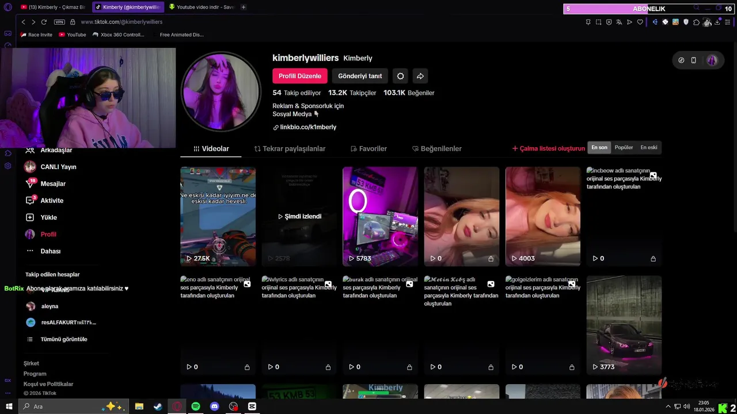This screenshot has height=414, width=737.
Task: Open a new browser tab
Action: (244, 7)
